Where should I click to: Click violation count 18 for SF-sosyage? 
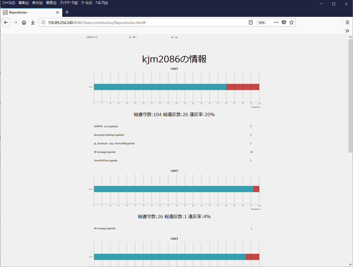251,152
